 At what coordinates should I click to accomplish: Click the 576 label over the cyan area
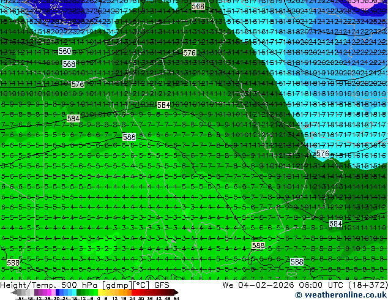pos(323,154)
